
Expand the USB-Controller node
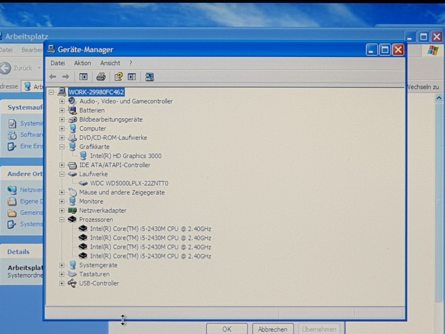tap(62, 283)
